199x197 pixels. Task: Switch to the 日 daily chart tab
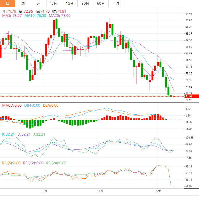[8, 4]
